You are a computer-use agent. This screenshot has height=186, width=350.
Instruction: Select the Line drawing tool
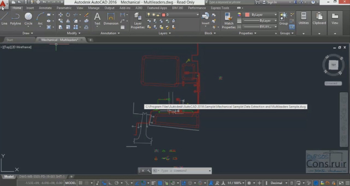coord(4,19)
